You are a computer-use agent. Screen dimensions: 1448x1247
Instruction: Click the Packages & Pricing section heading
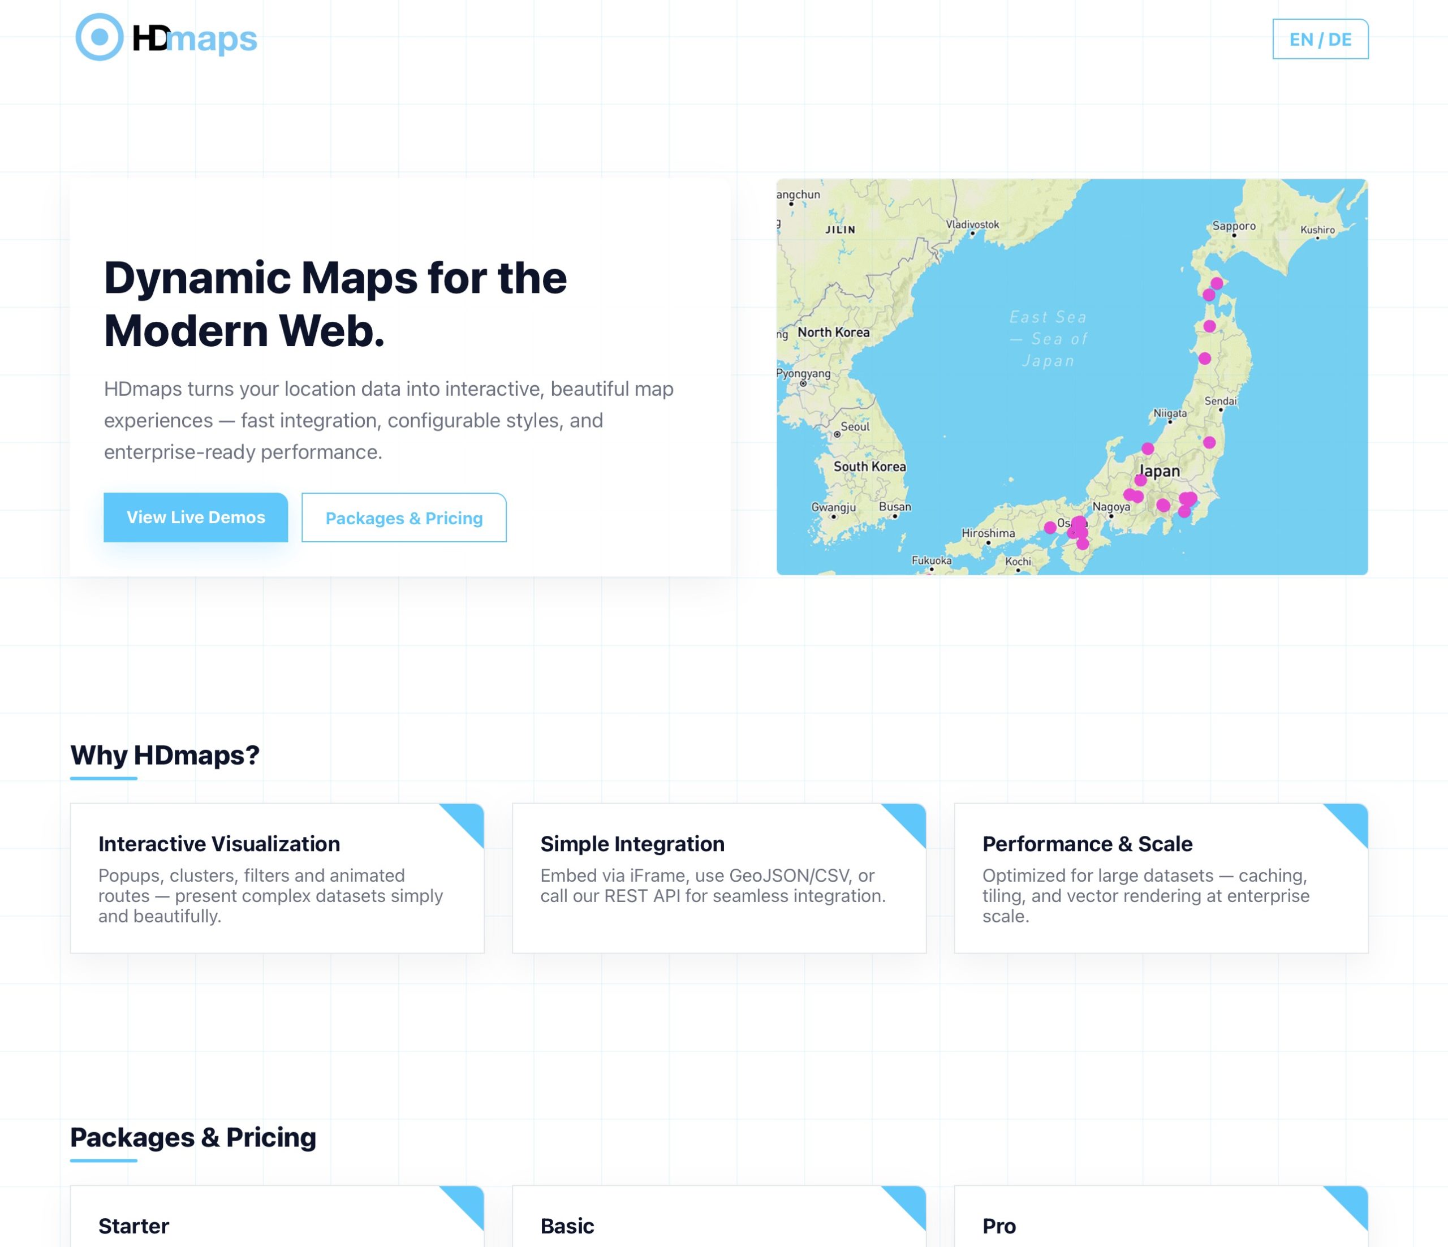coord(193,1137)
